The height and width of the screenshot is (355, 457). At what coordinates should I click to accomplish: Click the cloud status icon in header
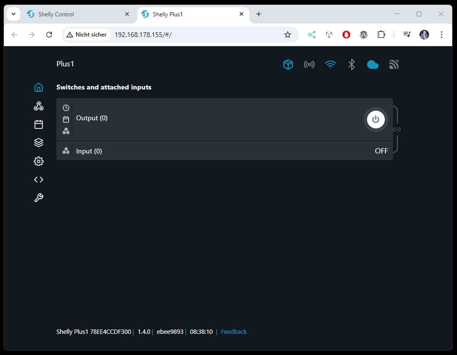pyautogui.click(x=372, y=64)
